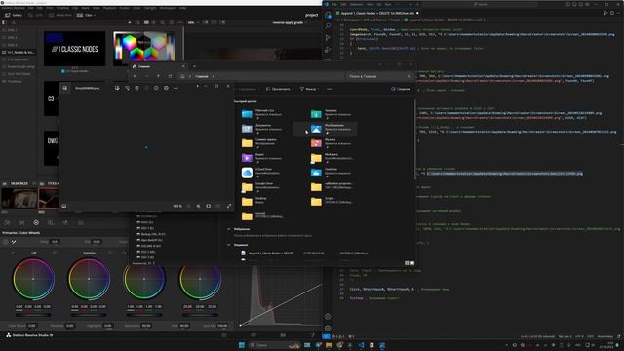Click the editor tab 'Append 1_Classic Nodes' in VS Code
The height and width of the screenshot is (351, 624).
click(x=377, y=13)
